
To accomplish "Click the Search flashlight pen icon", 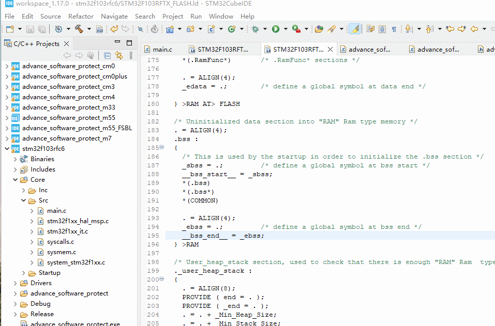I will pos(332,29).
